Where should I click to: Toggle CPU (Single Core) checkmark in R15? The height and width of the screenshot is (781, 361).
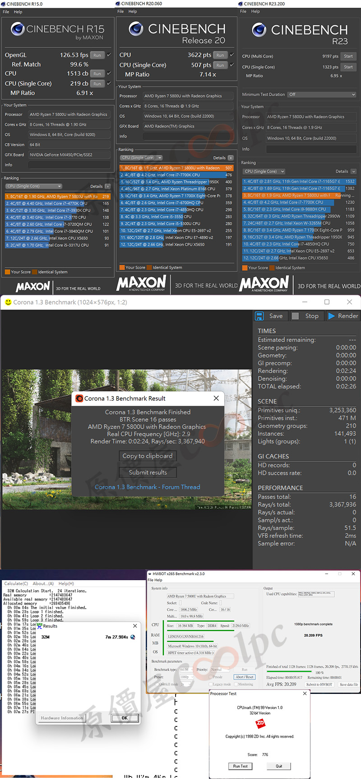(109, 83)
